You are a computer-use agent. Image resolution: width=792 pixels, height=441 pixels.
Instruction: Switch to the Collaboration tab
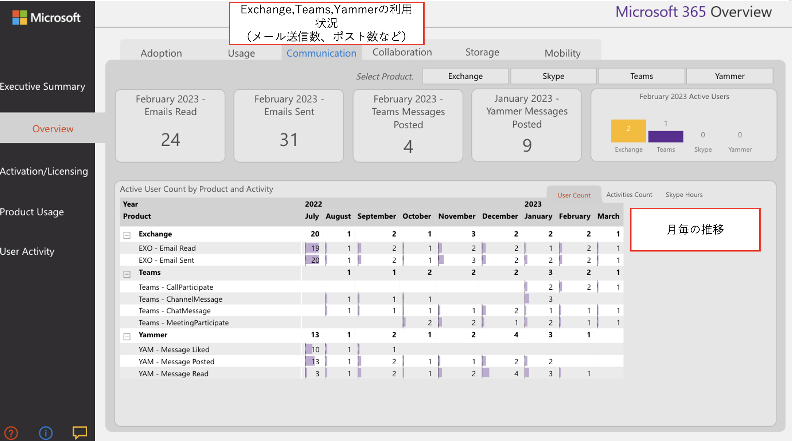[402, 52]
